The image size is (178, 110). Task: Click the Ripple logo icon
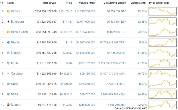point(8,42)
